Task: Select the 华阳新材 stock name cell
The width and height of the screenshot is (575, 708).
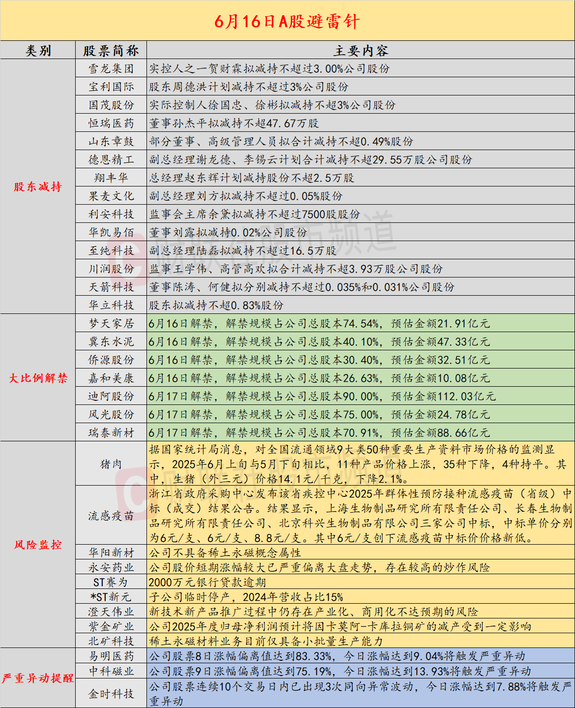Action: pyautogui.click(x=111, y=553)
